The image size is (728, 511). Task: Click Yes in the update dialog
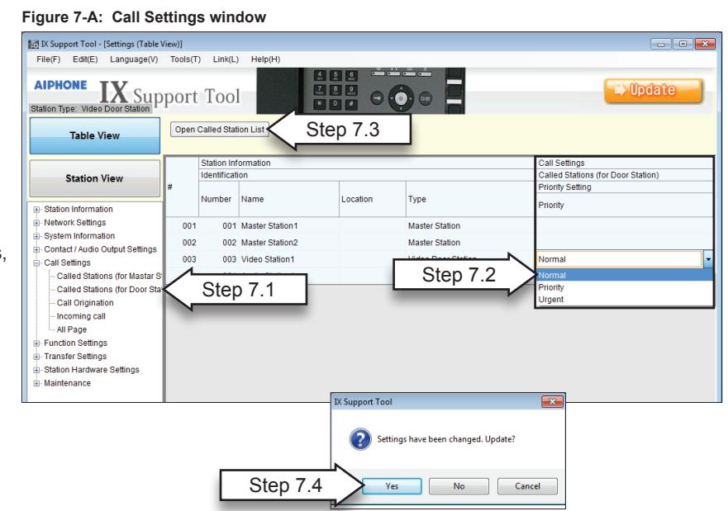[392, 486]
